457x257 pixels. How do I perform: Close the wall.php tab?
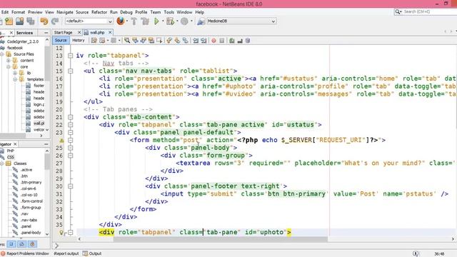click(110, 32)
